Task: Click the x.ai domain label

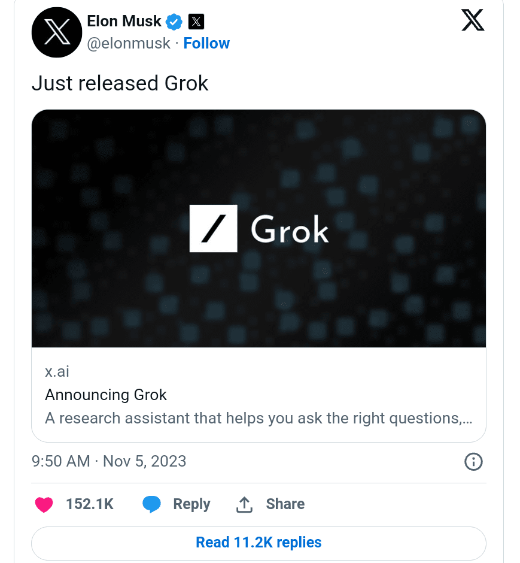Action: (x=57, y=371)
